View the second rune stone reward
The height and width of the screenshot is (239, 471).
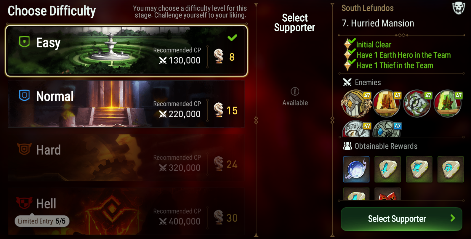click(x=419, y=169)
